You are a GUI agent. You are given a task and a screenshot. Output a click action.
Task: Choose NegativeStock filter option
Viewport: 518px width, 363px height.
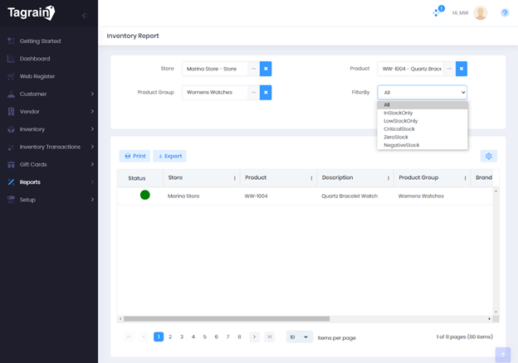(x=423, y=145)
